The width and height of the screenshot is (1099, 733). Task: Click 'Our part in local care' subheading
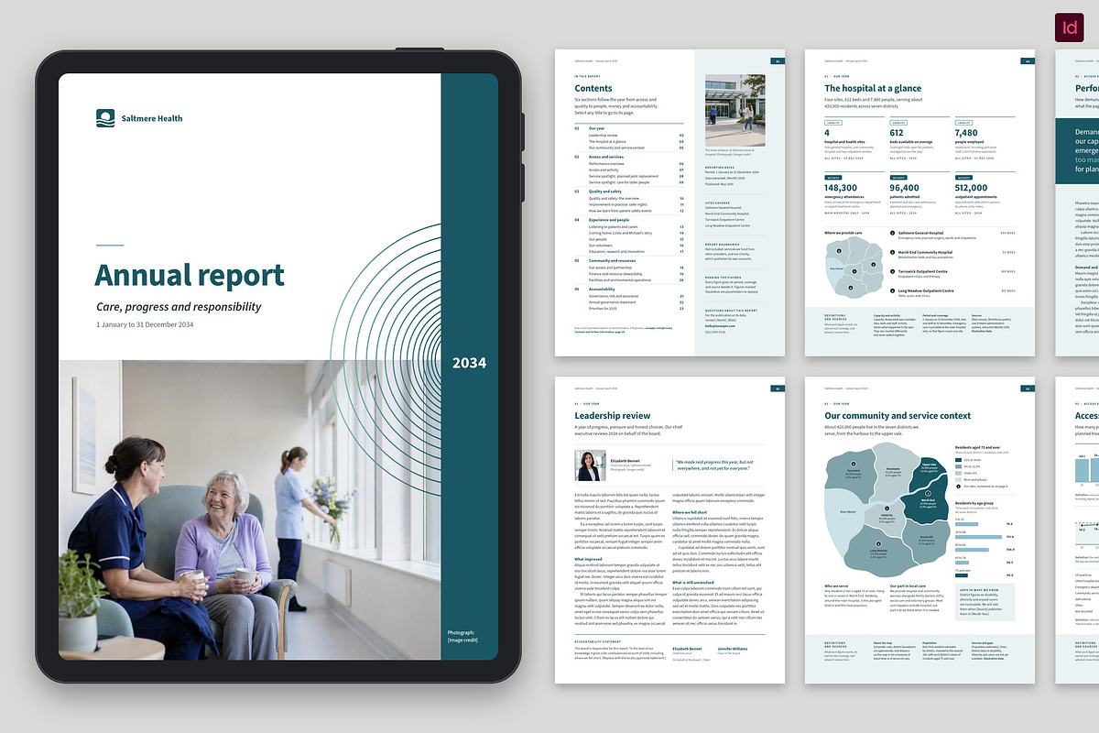pos(908,586)
